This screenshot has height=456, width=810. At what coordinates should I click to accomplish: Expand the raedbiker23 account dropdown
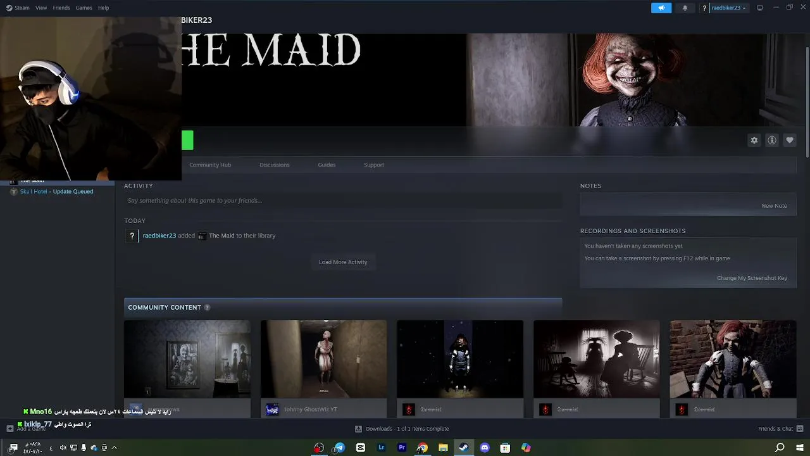click(728, 8)
